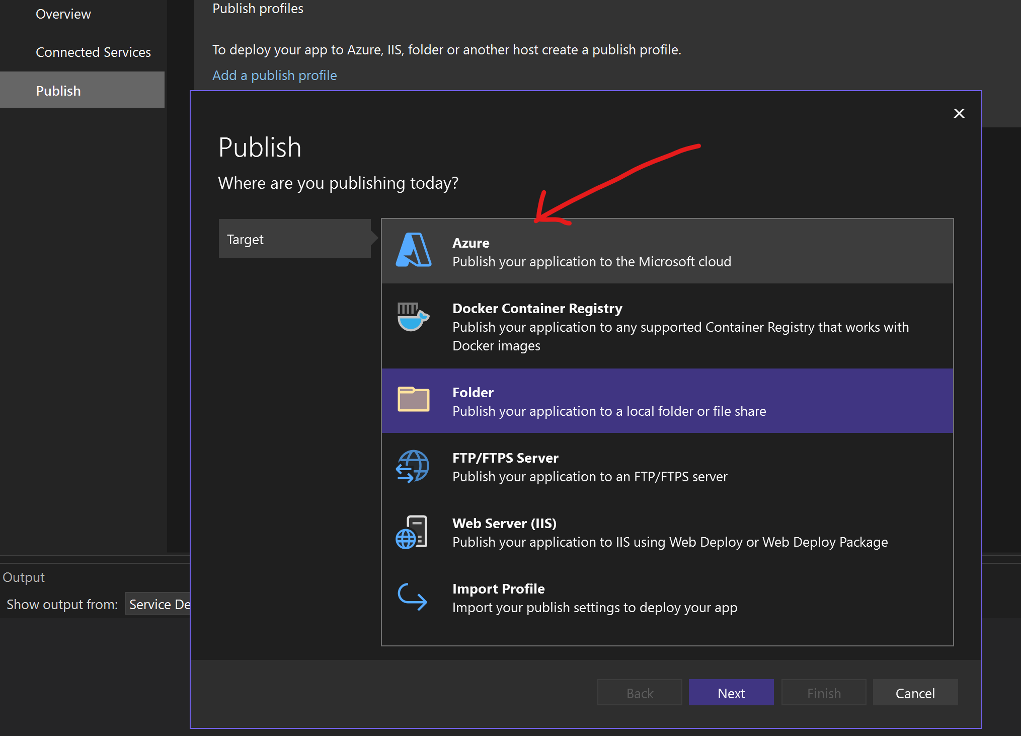The height and width of the screenshot is (736, 1021).
Task: Click the Next button
Action: (731, 693)
